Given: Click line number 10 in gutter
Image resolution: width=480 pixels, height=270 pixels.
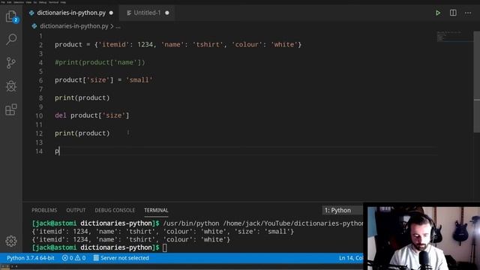Looking at the screenshot, I should [x=39, y=116].
